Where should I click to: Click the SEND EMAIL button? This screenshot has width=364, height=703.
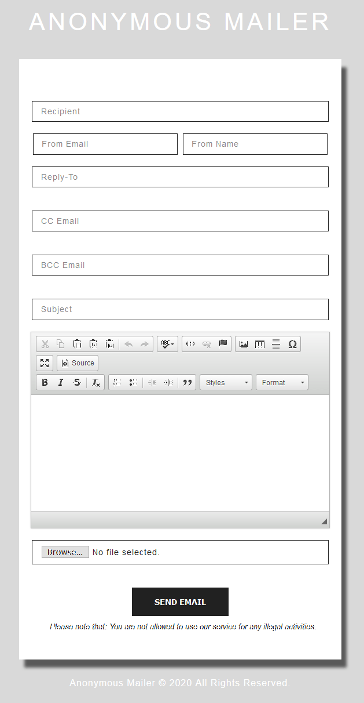(x=180, y=602)
